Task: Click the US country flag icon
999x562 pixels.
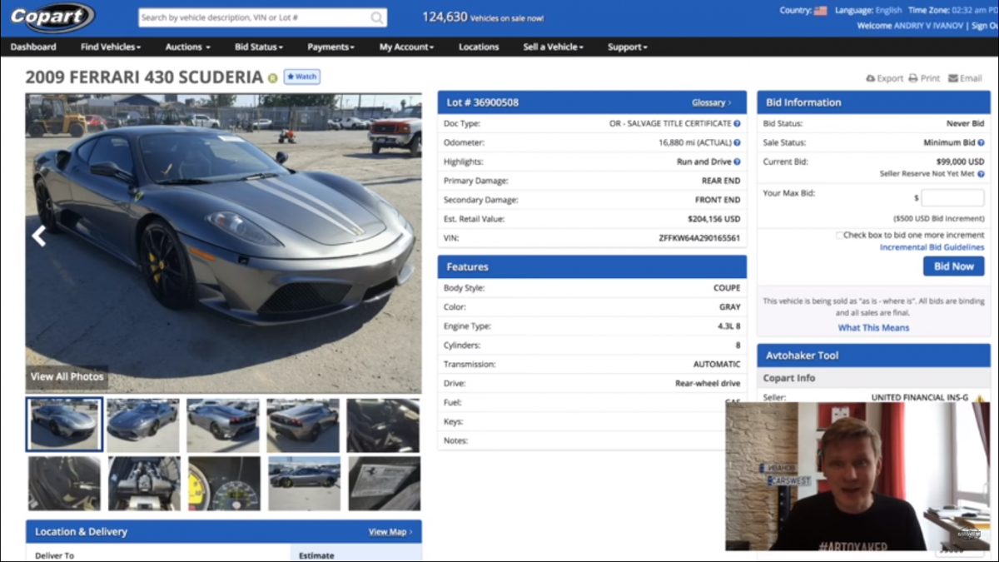Action: [x=820, y=11]
